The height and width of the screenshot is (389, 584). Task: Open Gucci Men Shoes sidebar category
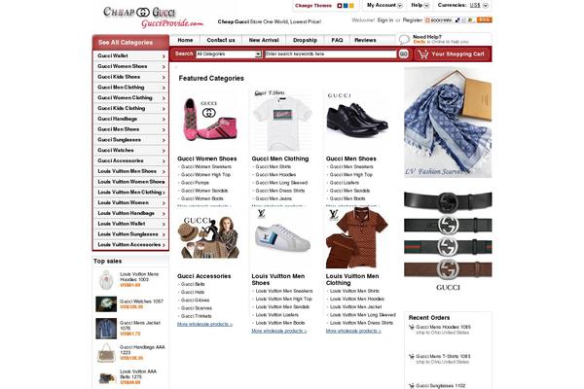[x=130, y=129]
